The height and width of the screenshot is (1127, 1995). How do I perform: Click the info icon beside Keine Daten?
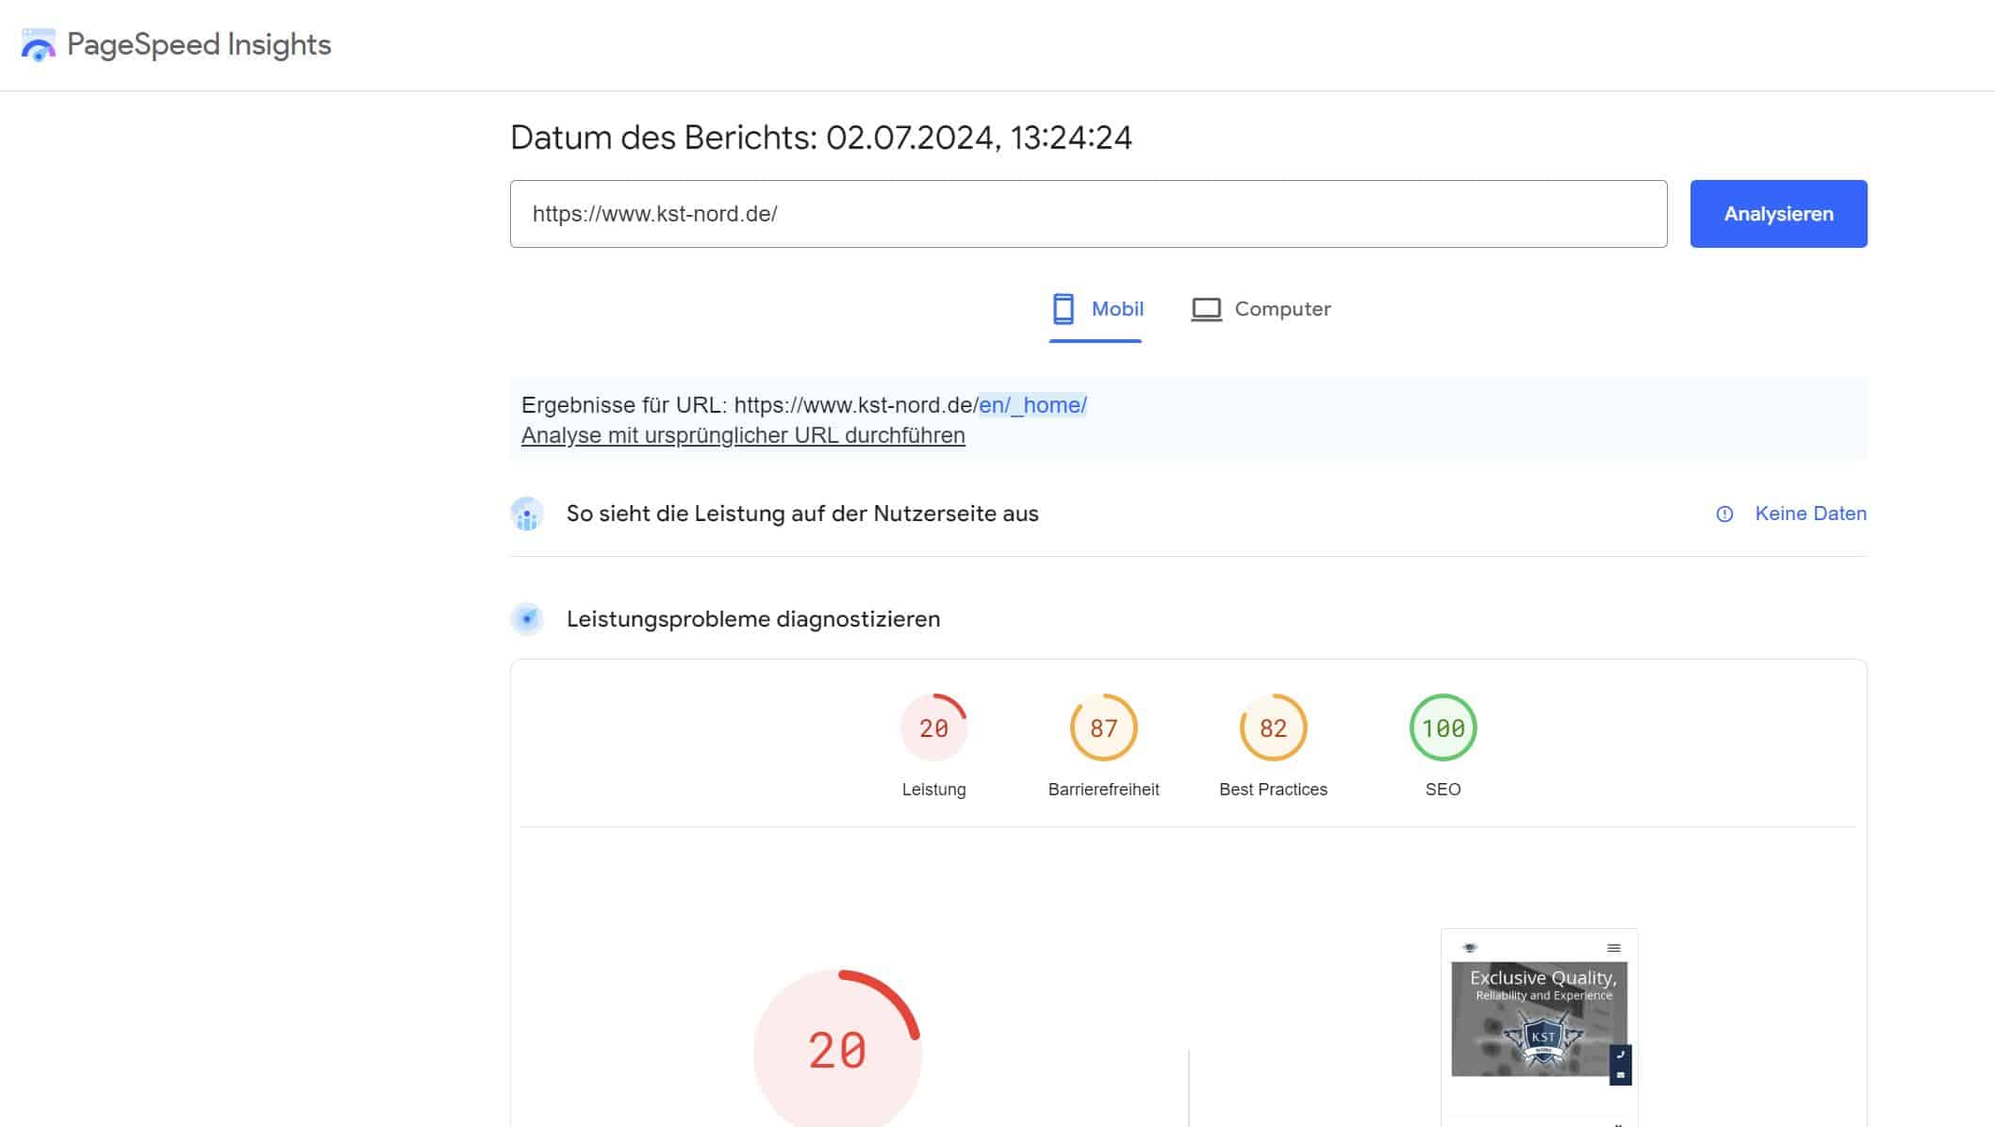pos(1724,514)
